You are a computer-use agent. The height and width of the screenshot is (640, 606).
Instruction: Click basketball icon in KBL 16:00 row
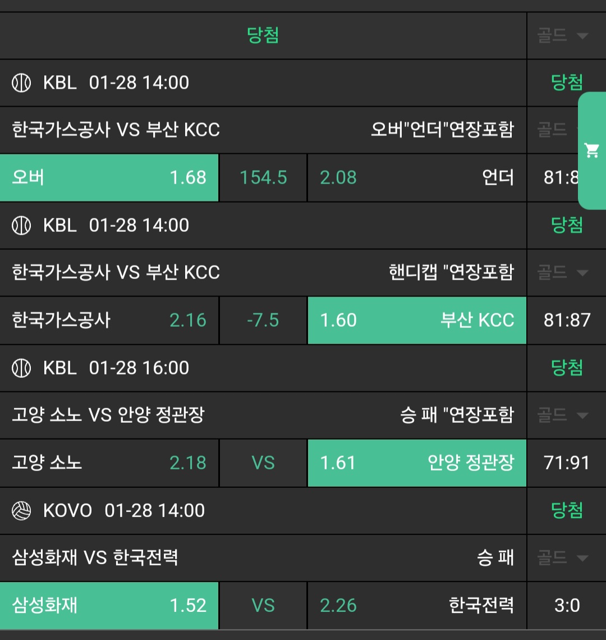pos(21,368)
